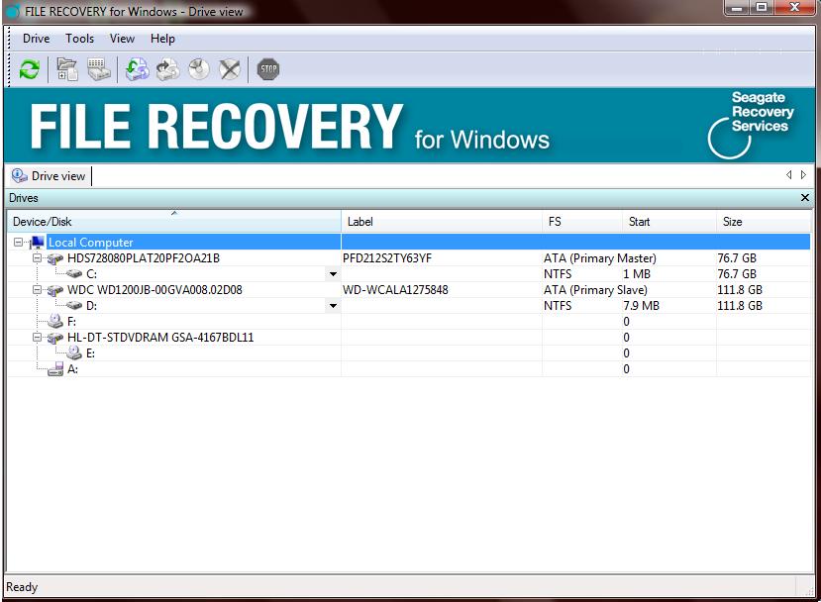The width and height of the screenshot is (821, 602).
Task: Click the label WD-WCALA1275848
Action: coord(395,290)
